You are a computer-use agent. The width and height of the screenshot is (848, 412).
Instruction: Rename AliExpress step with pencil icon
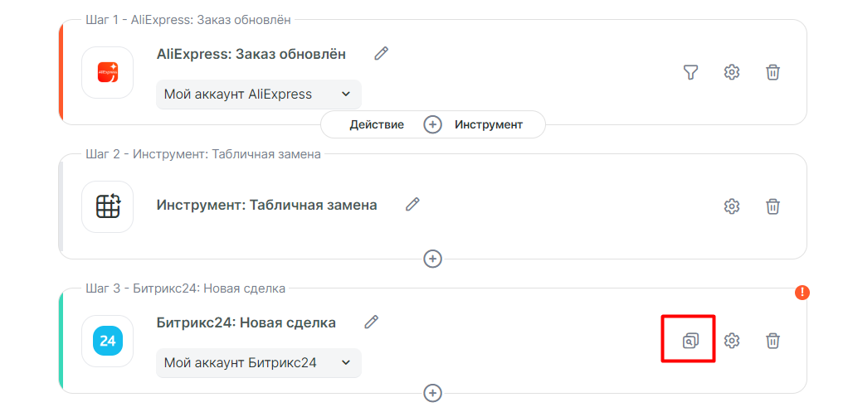381,54
